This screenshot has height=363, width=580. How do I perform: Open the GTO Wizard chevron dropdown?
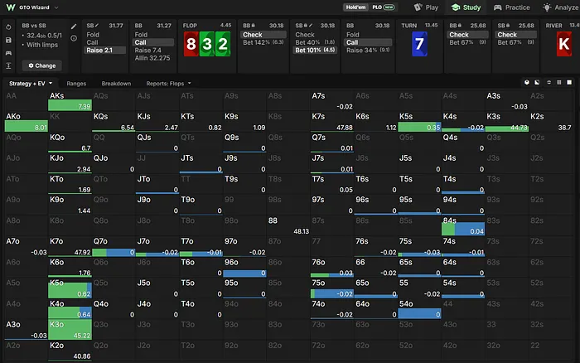(56, 7)
